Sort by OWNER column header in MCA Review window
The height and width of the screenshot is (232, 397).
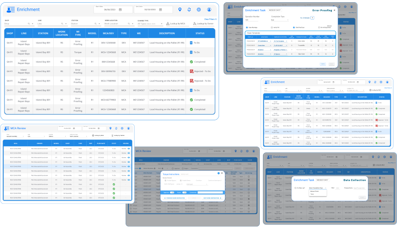(x=39, y=143)
